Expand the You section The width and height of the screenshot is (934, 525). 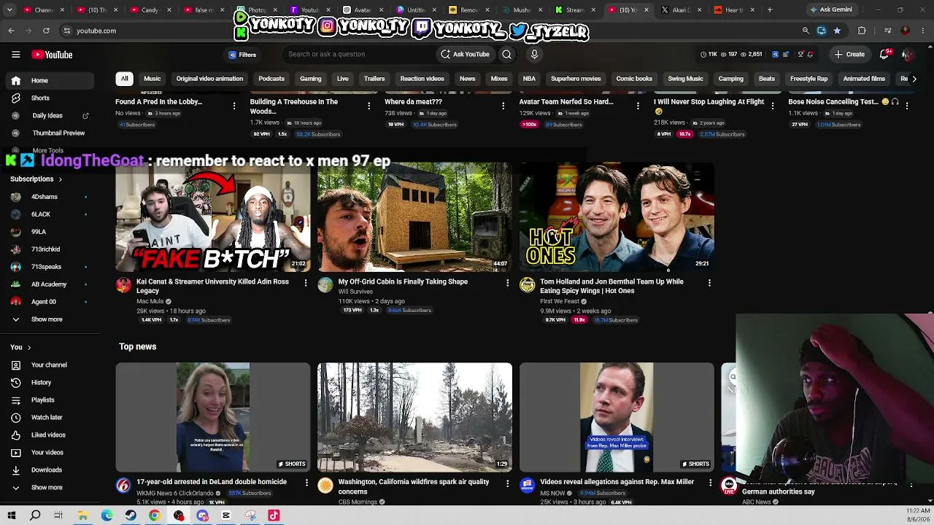point(20,347)
